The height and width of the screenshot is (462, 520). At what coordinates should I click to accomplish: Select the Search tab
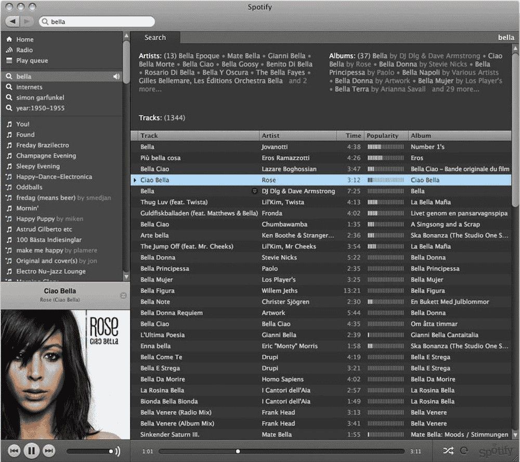(155, 38)
